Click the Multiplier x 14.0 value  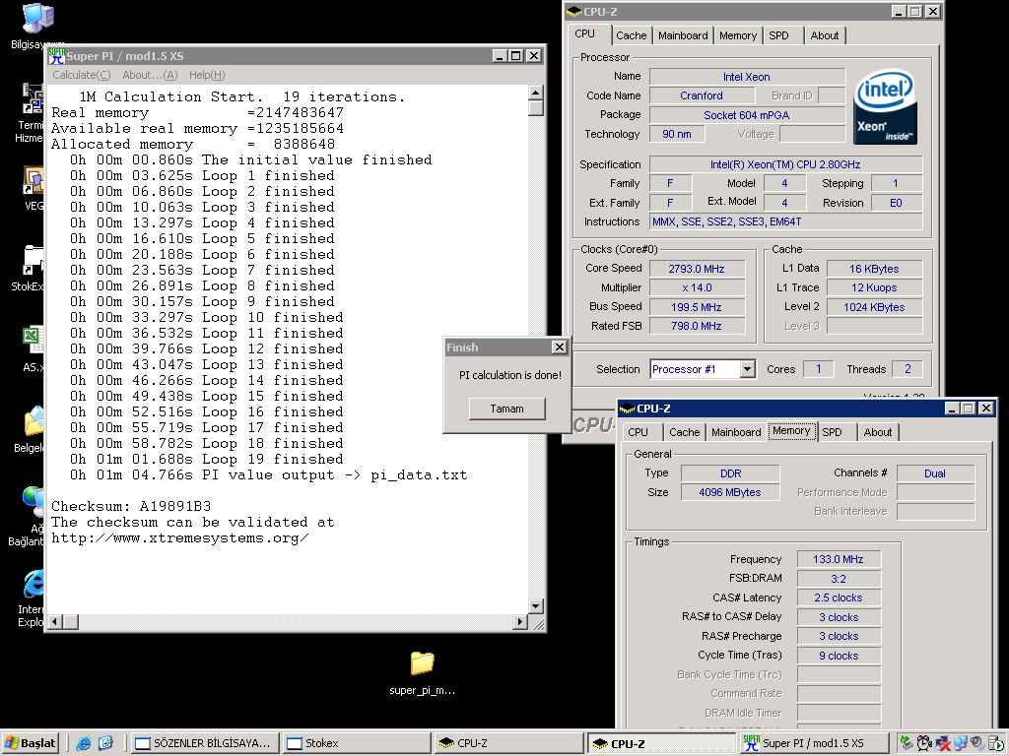pyautogui.click(x=697, y=288)
